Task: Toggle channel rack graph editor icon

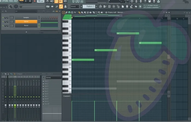Action: click(x=53, y=11)
